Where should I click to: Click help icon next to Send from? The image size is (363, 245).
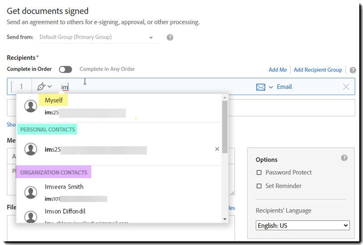point(170,37)
